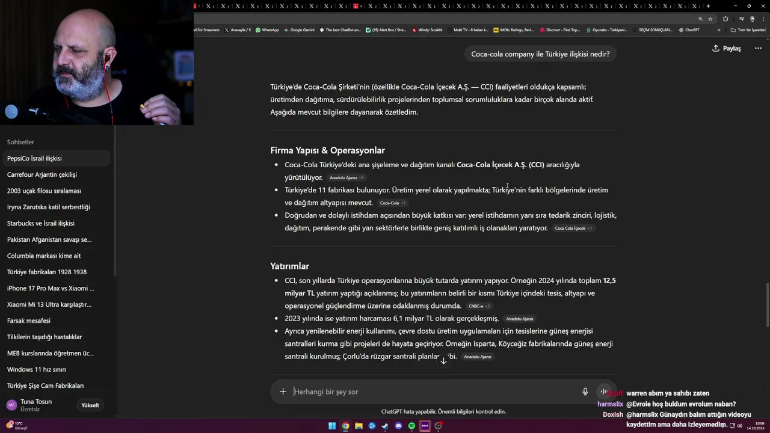Open the Paylaş share button
770x433 pixels.
(x=726, y=48)
